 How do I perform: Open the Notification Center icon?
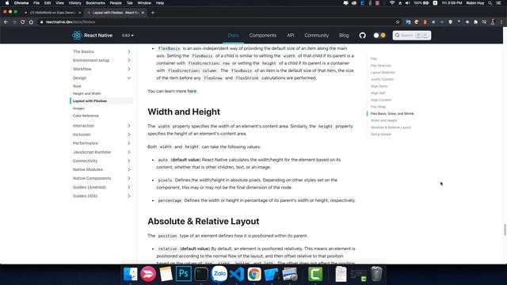point(498,3)
